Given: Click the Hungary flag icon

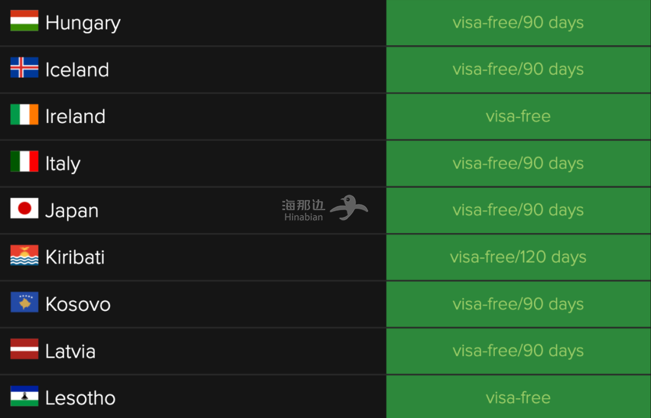Looking at the screenshot, I should 25,20.
